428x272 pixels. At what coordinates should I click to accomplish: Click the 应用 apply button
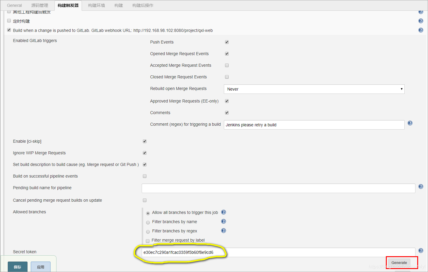[41, 267]
